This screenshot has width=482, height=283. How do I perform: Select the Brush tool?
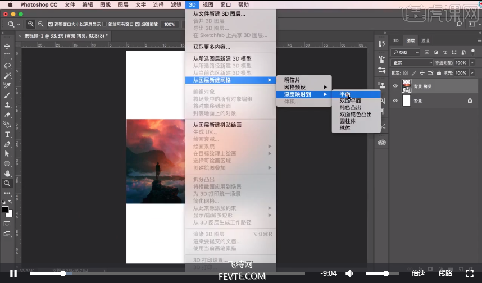tap(7, 95)
